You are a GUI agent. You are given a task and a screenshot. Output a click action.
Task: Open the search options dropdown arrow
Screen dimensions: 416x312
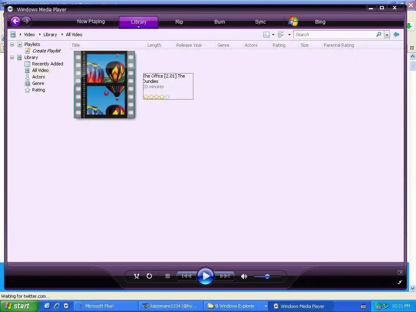click(387, 35)
